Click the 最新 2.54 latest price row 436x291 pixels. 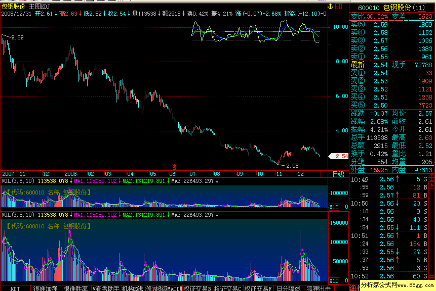369,65
